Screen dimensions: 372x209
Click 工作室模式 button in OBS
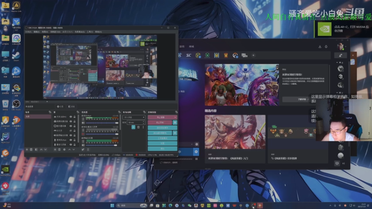[162, 138]
